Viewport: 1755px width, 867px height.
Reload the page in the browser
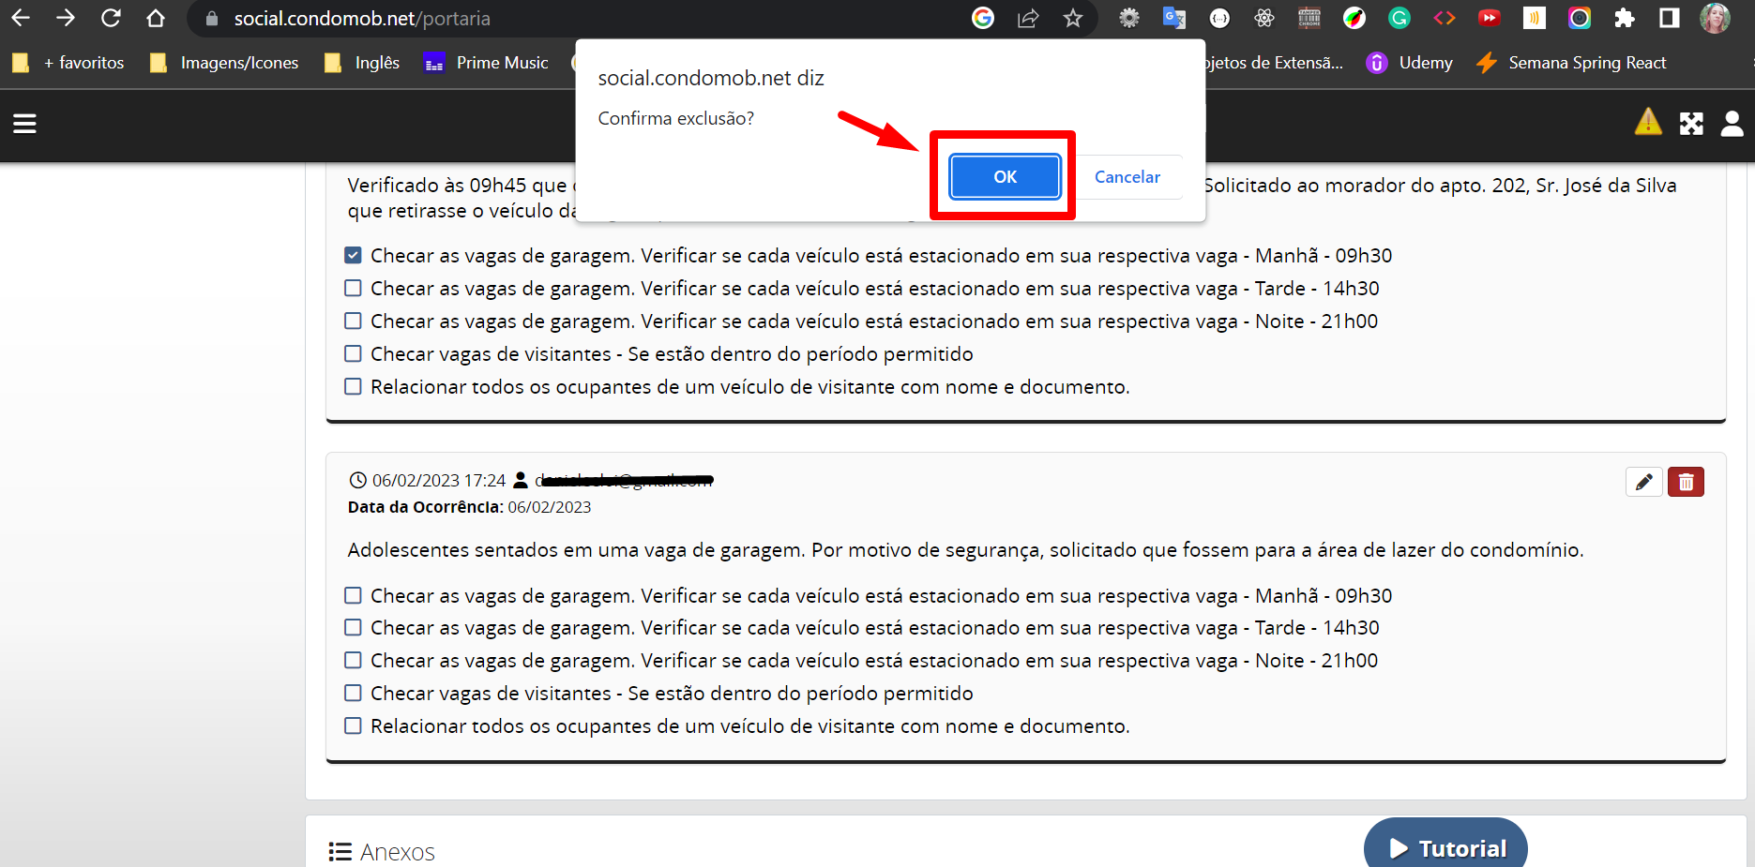(x=111, y=19)
